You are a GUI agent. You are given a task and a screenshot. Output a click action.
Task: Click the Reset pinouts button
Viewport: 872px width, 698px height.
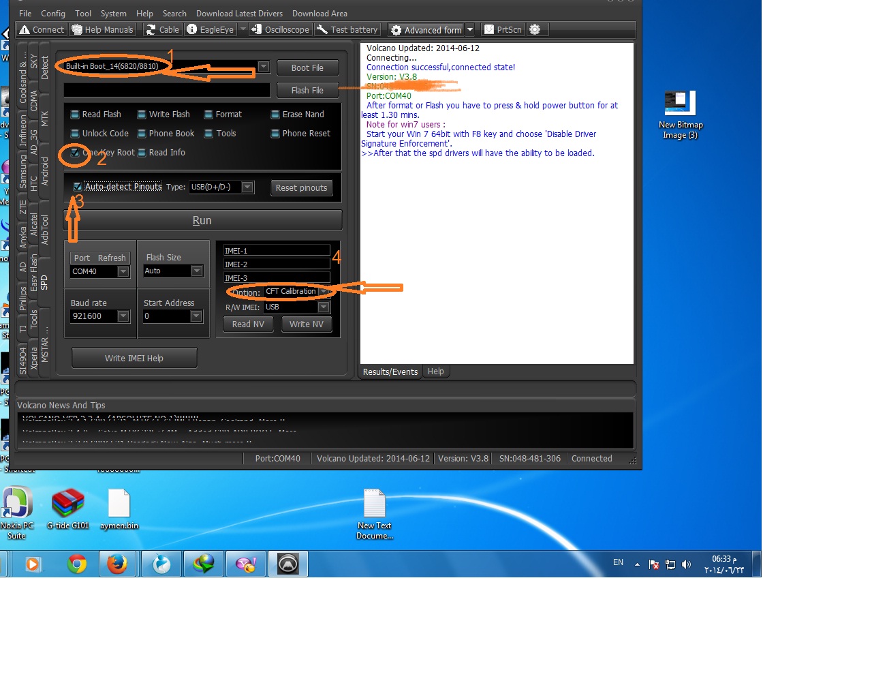pyautogui.click(x=301, y=187)
